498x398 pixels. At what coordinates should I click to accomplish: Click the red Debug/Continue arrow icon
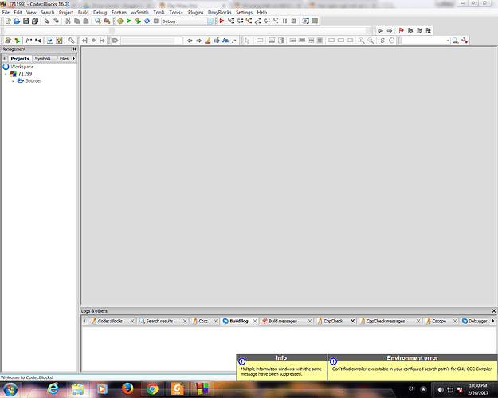222,21
